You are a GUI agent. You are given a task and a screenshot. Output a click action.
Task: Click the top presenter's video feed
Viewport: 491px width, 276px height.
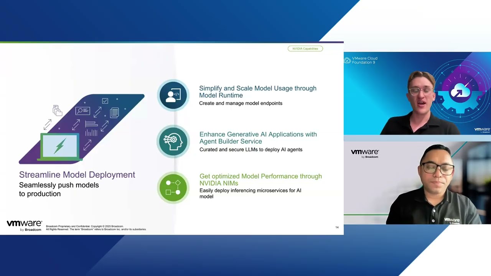(x=417, y=93)
